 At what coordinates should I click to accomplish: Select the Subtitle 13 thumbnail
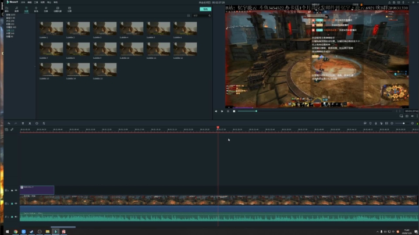pos(51,69)
